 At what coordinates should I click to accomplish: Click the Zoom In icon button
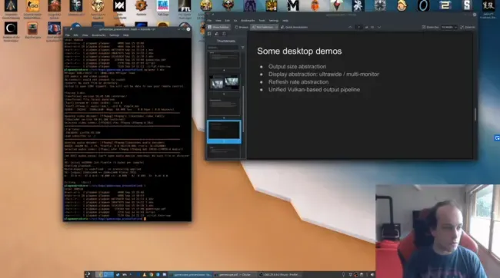click(468, 28)
